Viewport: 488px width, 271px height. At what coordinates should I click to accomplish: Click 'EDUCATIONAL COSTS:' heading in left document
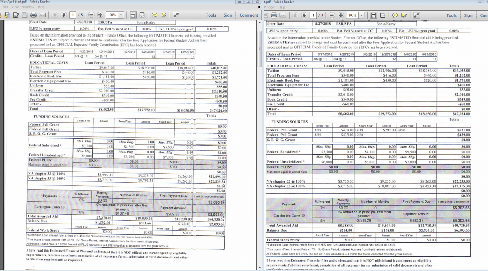tap(50, 63)
